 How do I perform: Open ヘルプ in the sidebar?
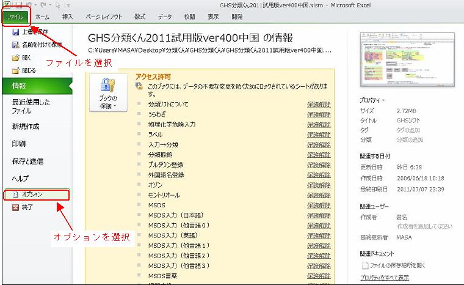(x=20, y=179)
